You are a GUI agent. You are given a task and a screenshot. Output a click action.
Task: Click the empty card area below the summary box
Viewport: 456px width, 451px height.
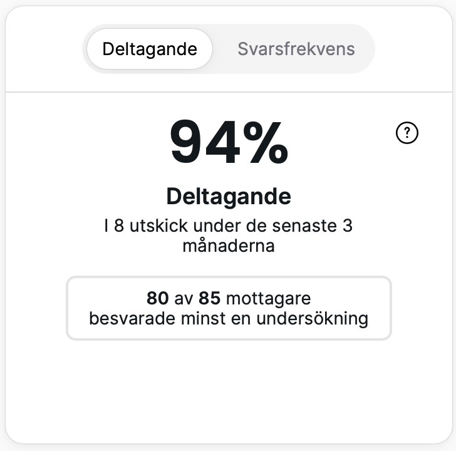[229, 388]
